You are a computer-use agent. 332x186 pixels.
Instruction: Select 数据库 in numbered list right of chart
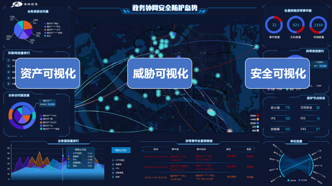coord(119,164)
